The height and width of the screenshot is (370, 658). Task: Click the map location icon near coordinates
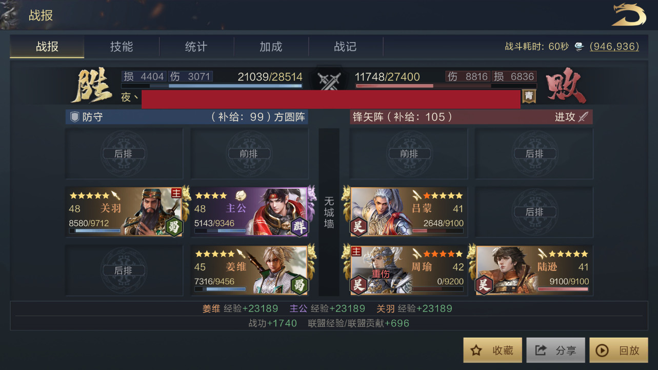point(579,47)
